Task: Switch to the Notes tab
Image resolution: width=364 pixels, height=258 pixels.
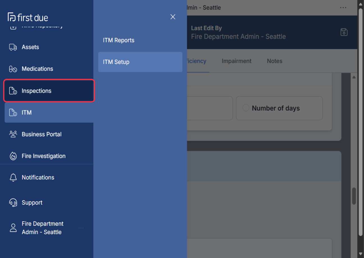Action: pos(274,61)
